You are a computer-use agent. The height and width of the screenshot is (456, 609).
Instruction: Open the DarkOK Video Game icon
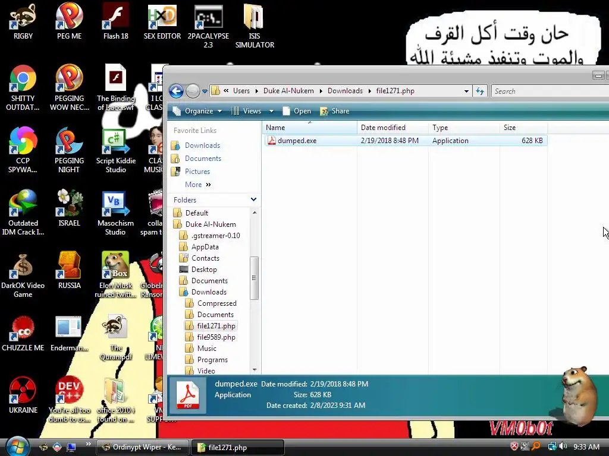(23, 274)
